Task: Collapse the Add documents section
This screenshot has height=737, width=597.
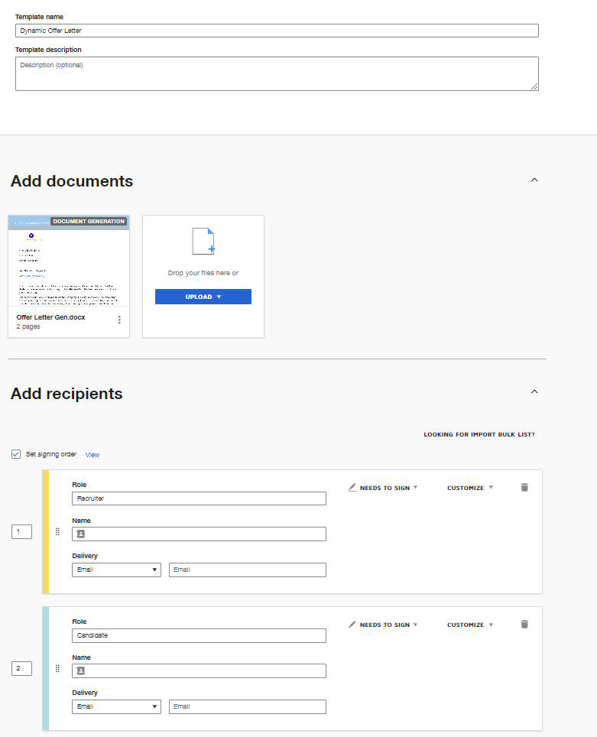Action: (x=534, y=178)
